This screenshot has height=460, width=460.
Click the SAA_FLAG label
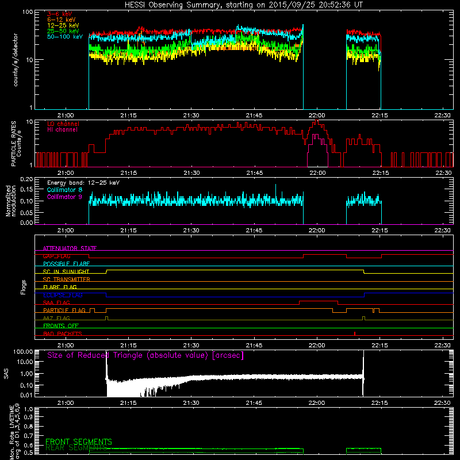pos(56,303)
